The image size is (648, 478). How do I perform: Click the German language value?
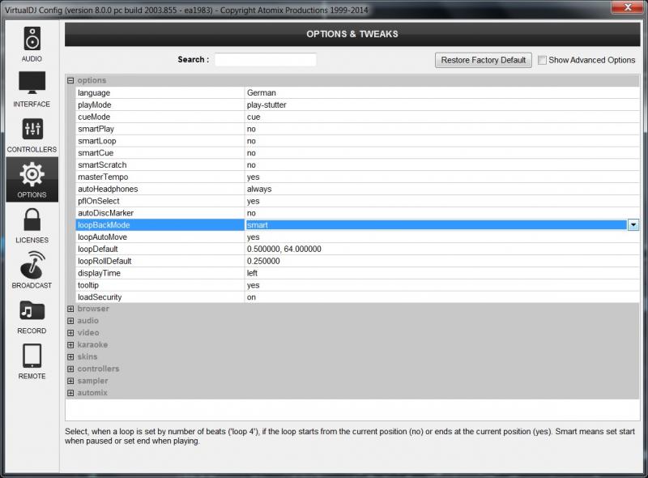pyautogui.click(x=261, y=92)
